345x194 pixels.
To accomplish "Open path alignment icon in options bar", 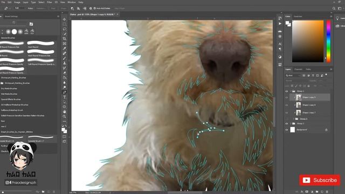I will (x=79, y=9).
